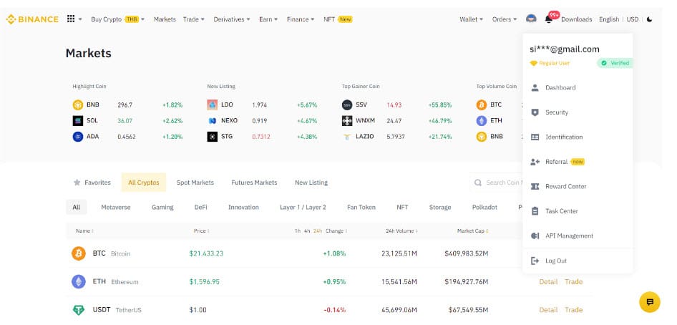
Task: Click the profile avatar icon
Action: (x=531, y=19)
